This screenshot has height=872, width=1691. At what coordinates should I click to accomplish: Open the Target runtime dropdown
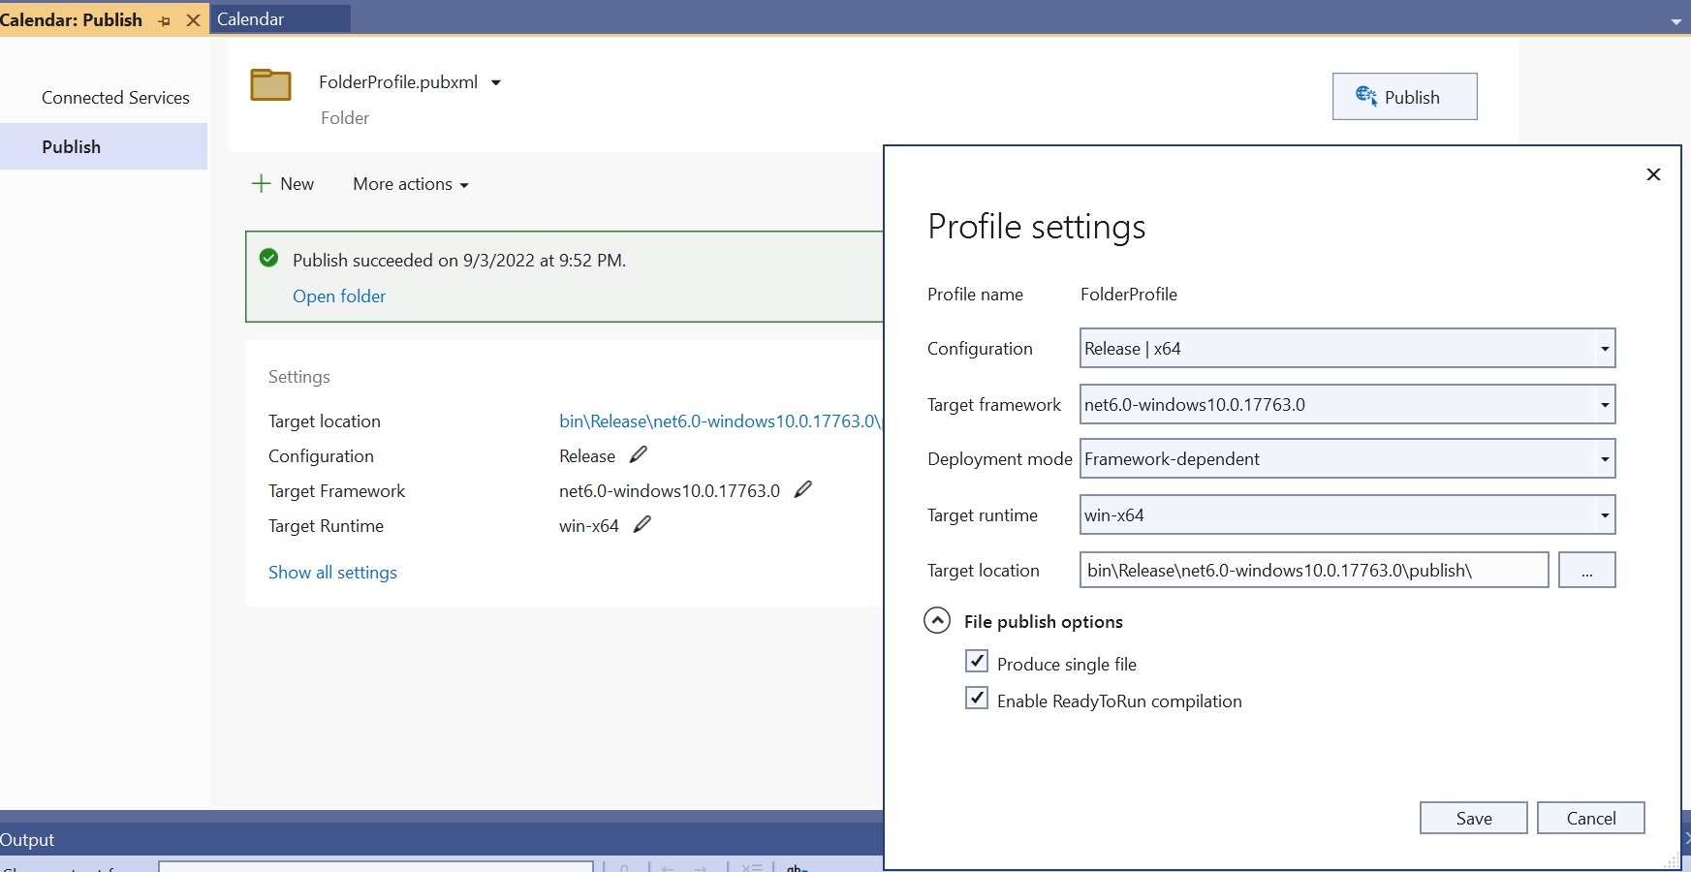click(x=1604, y=514)
